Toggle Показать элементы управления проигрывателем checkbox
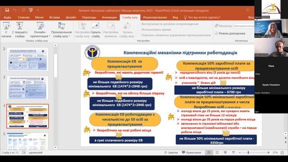 [139, 35]
